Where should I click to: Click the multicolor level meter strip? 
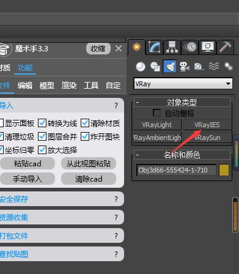click(237, 152)
